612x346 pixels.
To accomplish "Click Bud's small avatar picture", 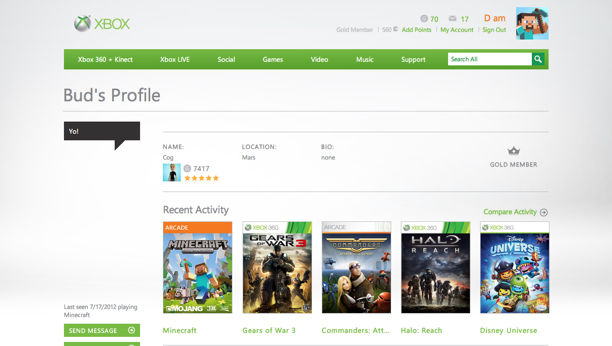I will [172, 173].
